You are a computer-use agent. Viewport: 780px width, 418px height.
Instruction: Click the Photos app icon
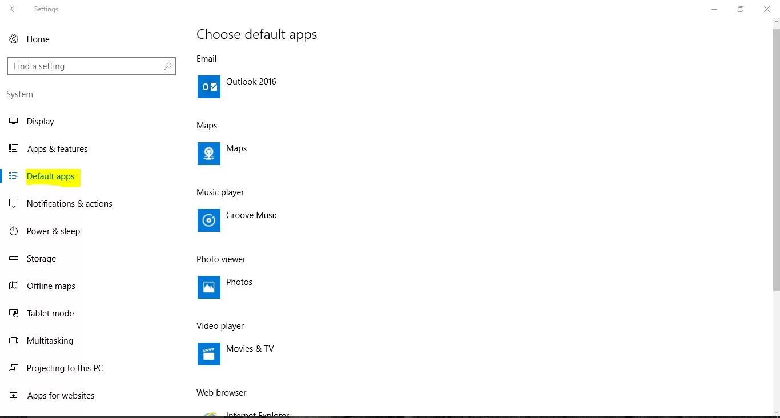pyautogui.click(x=209, y=287)
